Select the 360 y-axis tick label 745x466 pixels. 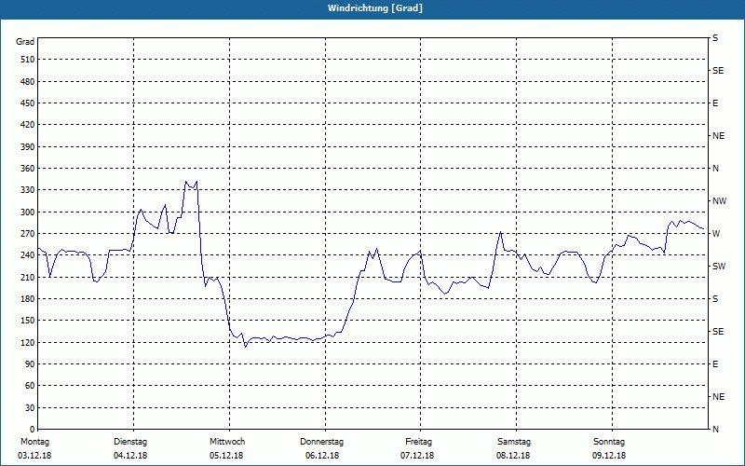point(28,169)
